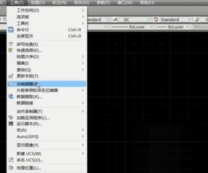Expand the 查询(Q) submenu
208x173 pixels.
click(x=47, y=70)
